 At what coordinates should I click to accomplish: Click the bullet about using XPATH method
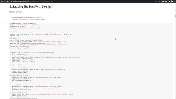(x=28, y=19)
